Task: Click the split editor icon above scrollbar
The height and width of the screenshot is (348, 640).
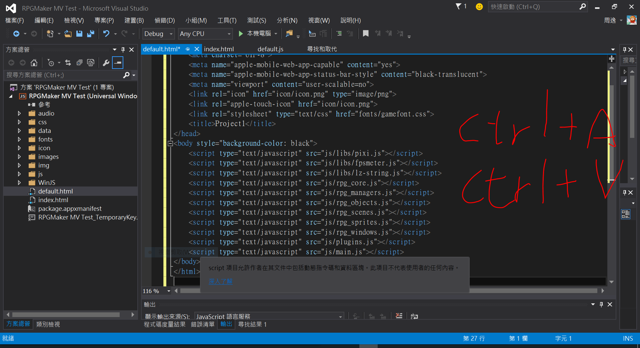Action: click(612, 59)
